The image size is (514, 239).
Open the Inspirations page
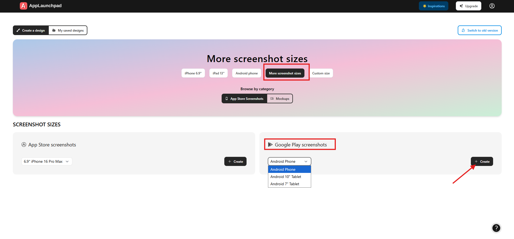pyautogui.click(x=433, y=6)
